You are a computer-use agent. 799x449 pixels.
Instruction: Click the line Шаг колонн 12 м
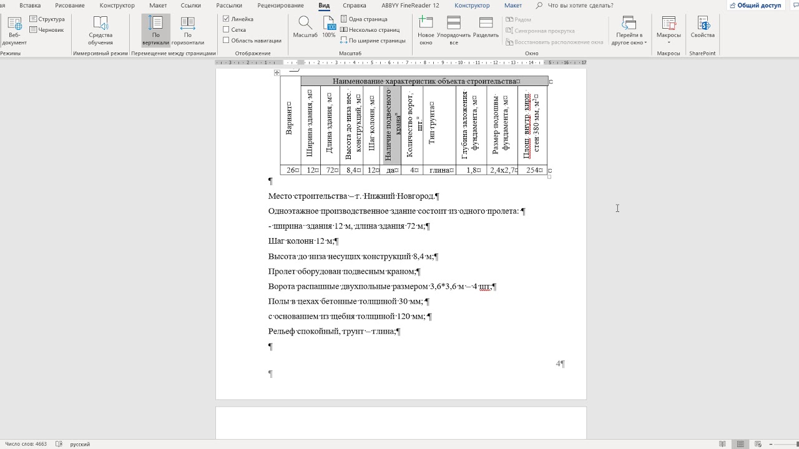303,241
